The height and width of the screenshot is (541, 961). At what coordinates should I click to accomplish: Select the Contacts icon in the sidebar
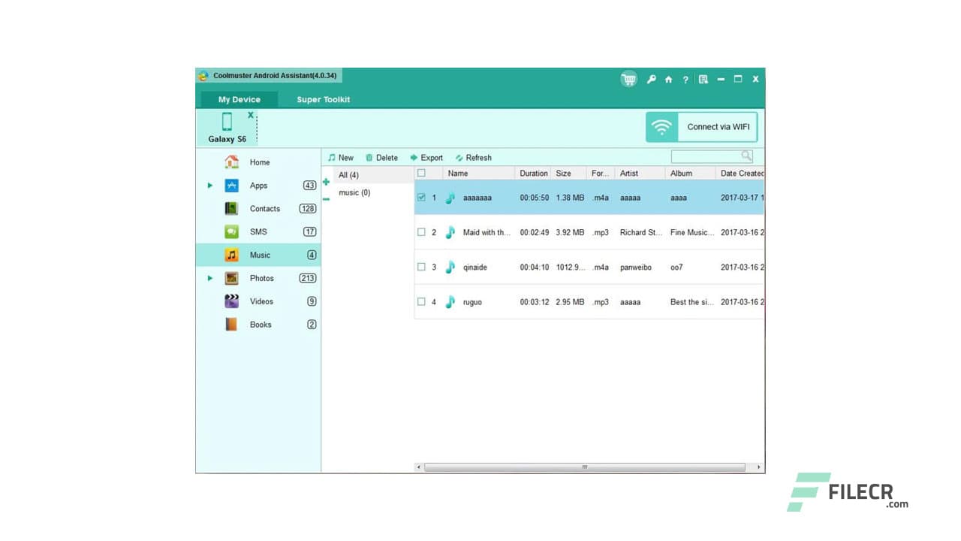tap(231, 208)
